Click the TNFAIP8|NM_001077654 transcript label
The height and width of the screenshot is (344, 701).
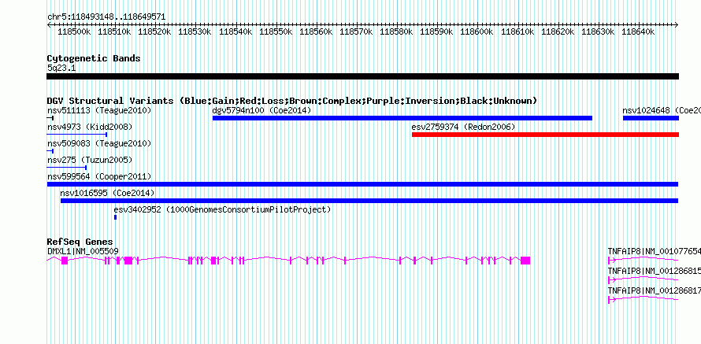tap(654, 252)
